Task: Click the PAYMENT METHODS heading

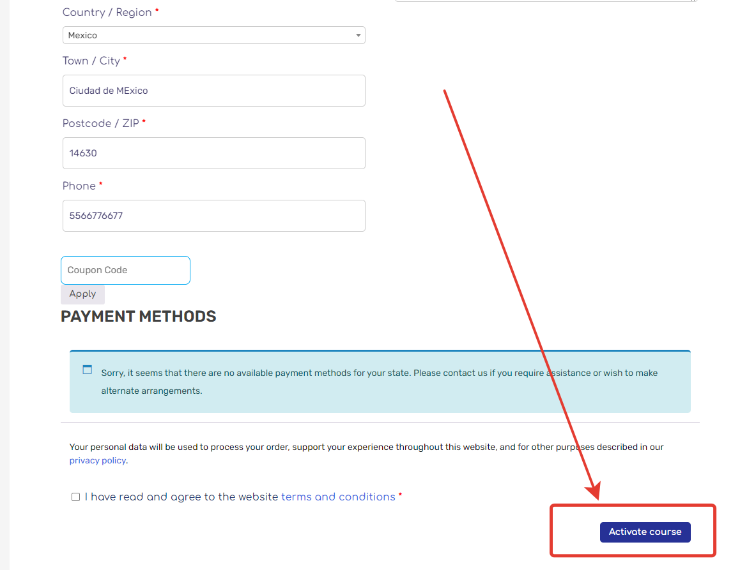Action: 139,316
